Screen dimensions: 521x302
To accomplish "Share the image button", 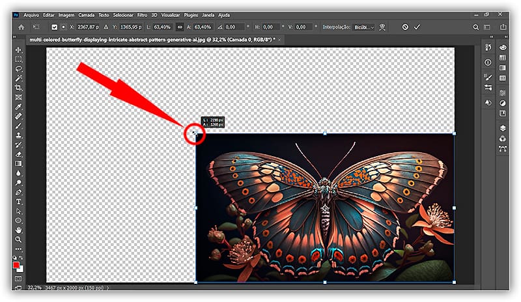I will 503,27.
